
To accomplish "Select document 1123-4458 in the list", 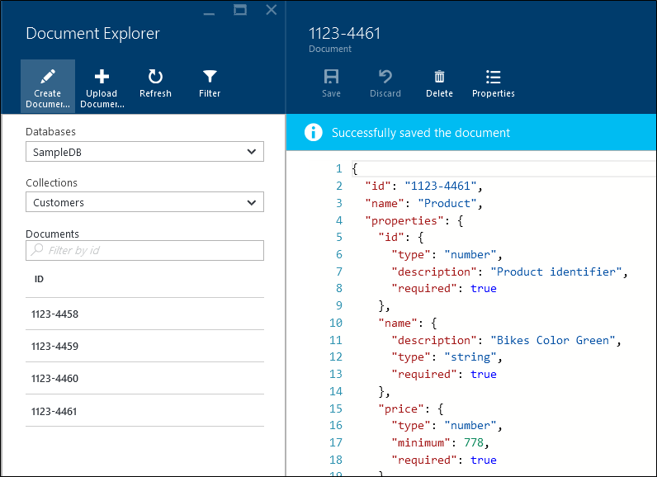I will pyautogui.click(x=144, y=314).
